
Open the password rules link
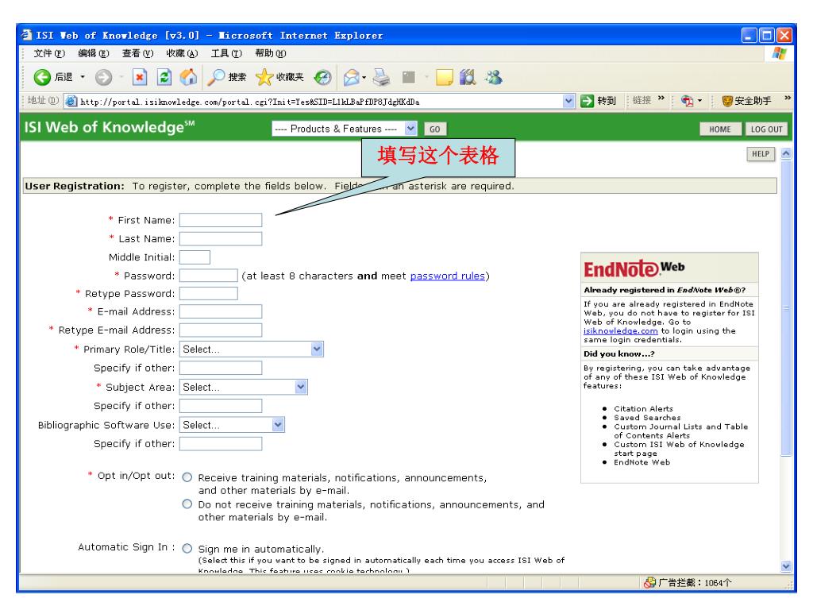(x=448, y=276)
